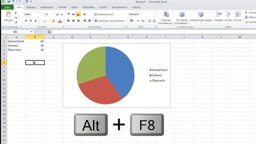Viewport: 256px width, 144px height.
Task: Click the Einfügen paste icon
Action: (x=8, y=15)
